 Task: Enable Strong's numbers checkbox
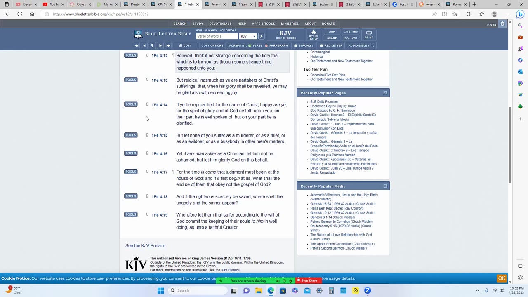coord(295,45)
